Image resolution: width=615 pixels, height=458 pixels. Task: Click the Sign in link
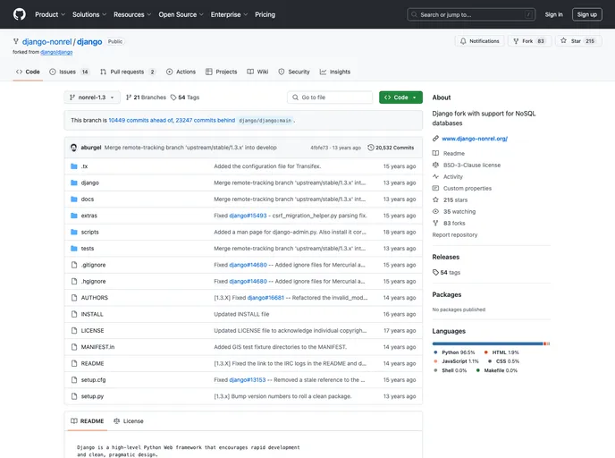coord(553,14)
